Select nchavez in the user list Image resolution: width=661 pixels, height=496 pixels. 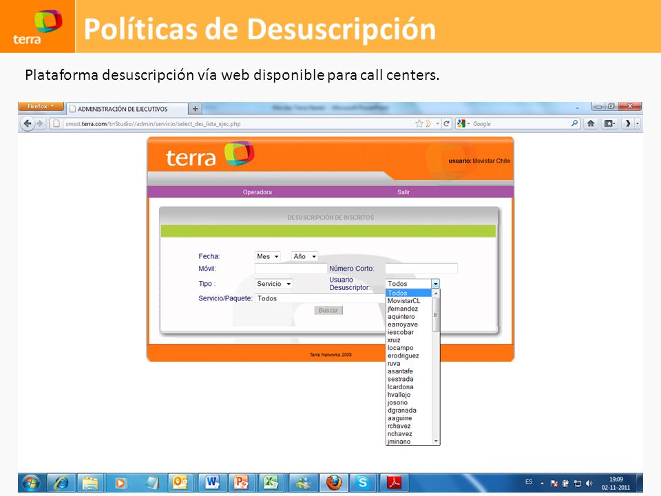[x=409, y=433]
